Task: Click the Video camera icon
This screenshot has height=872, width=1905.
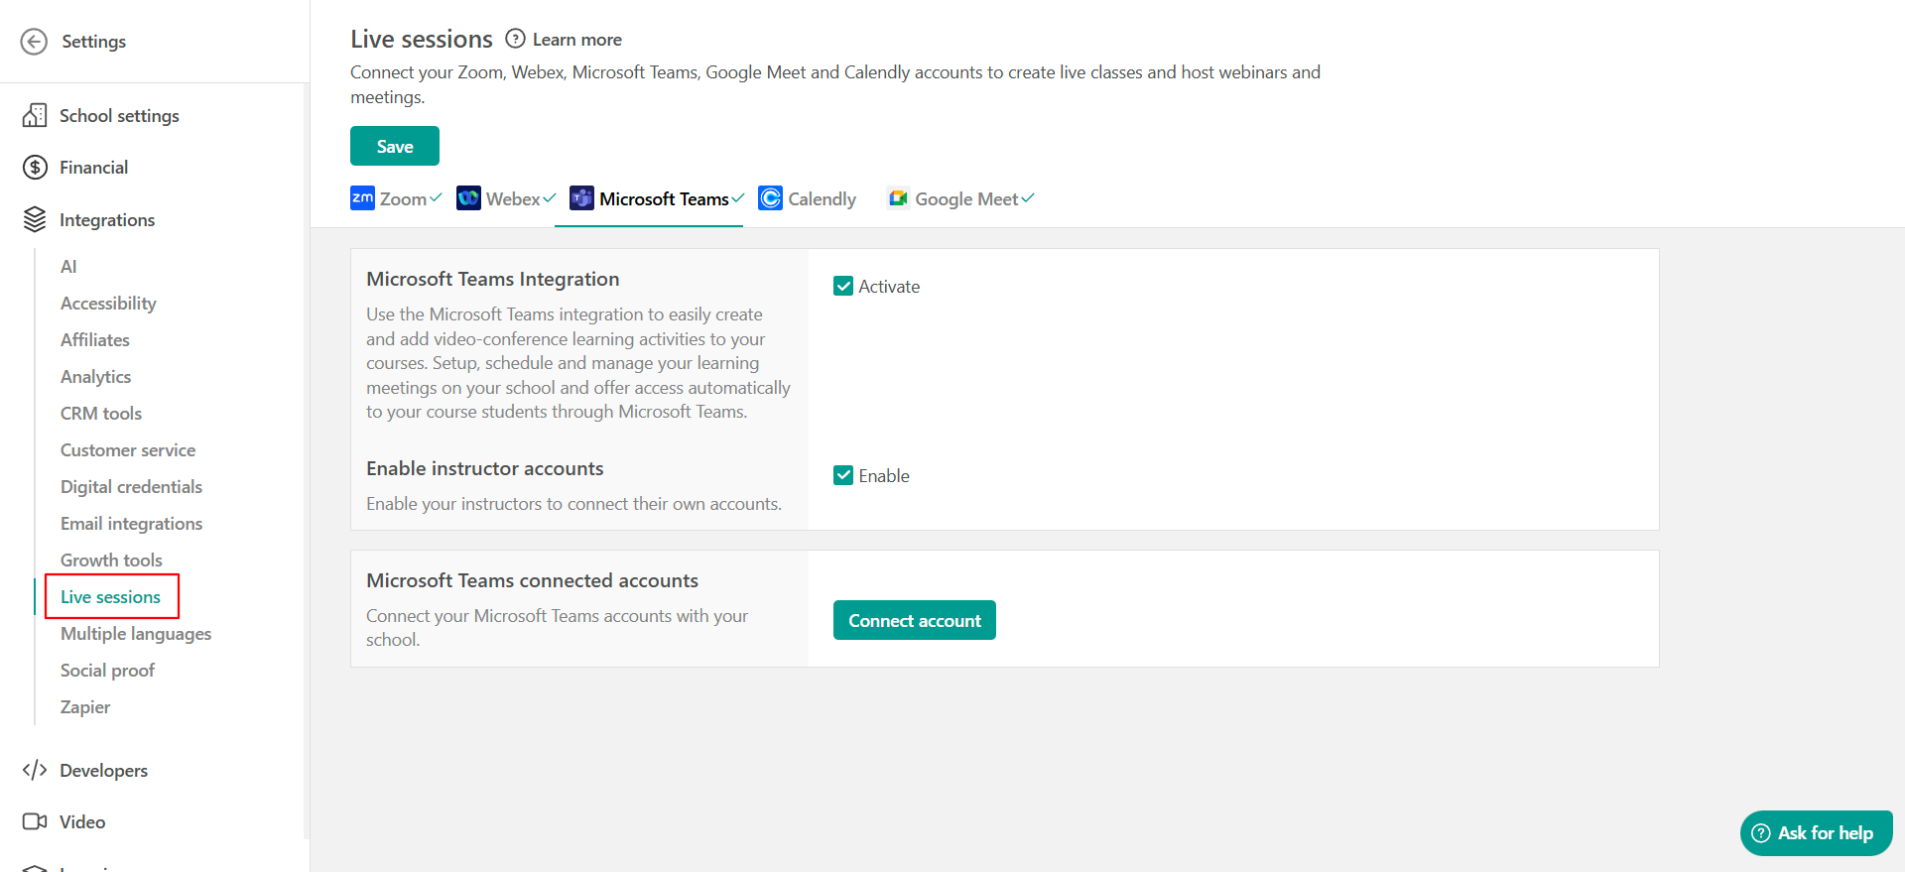Action: tap(35, 821)
